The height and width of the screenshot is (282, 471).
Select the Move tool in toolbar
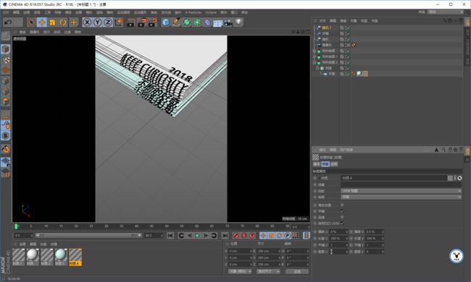pos(42,22)
